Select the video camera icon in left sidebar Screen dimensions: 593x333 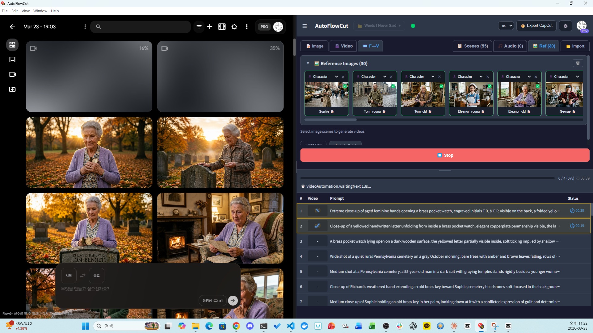pos(12,74)
